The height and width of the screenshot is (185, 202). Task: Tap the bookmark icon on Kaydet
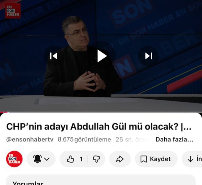click(x=143, y=159)
